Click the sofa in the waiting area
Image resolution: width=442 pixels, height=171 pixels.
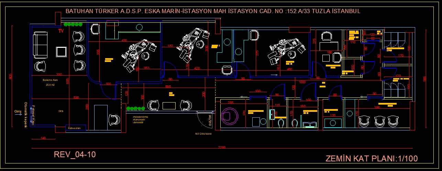pos(41,45)
